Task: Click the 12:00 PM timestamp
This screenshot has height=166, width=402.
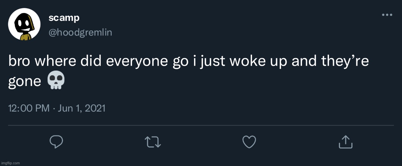Action: pyautogui.click(x=29, y=108)
